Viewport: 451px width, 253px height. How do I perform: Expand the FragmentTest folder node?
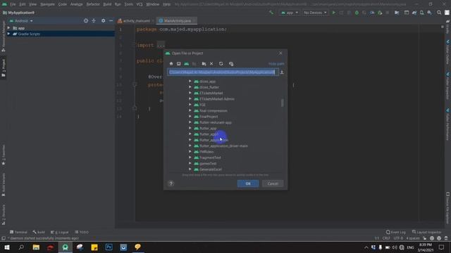[190, 157]
